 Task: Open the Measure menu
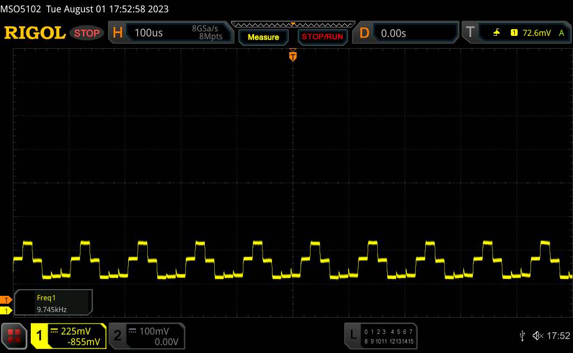[263, 37]
